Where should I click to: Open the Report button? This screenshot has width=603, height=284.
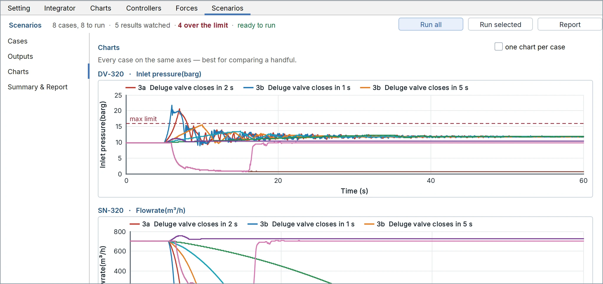tap(570, 24)
